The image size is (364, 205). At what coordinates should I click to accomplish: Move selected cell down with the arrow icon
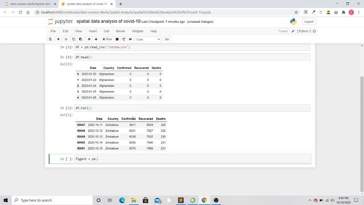pyautogui.click(x=96, y=39)
